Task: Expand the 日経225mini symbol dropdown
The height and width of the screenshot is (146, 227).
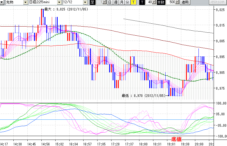Action: click(59, 2)
